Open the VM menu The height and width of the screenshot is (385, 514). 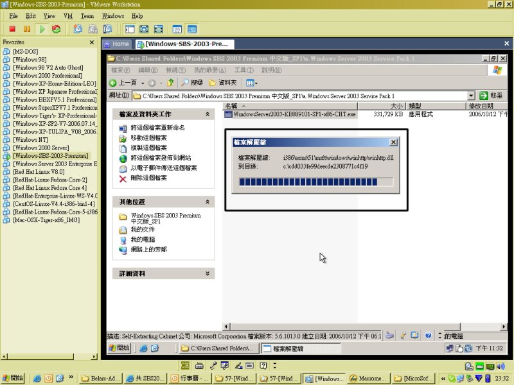click(x=68, y=16)
